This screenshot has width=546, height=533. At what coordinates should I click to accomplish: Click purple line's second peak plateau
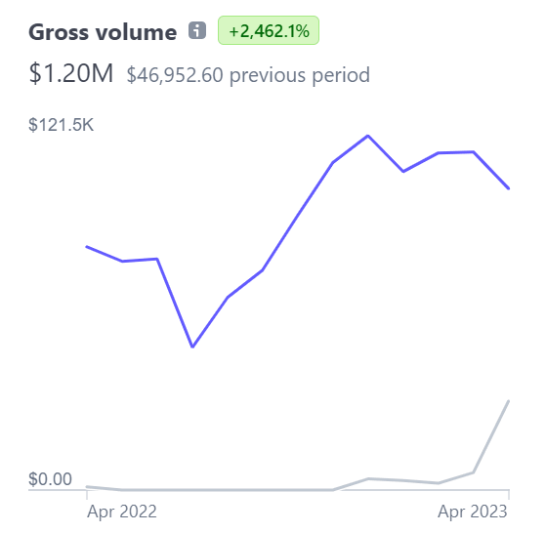(x=456, y=152)
